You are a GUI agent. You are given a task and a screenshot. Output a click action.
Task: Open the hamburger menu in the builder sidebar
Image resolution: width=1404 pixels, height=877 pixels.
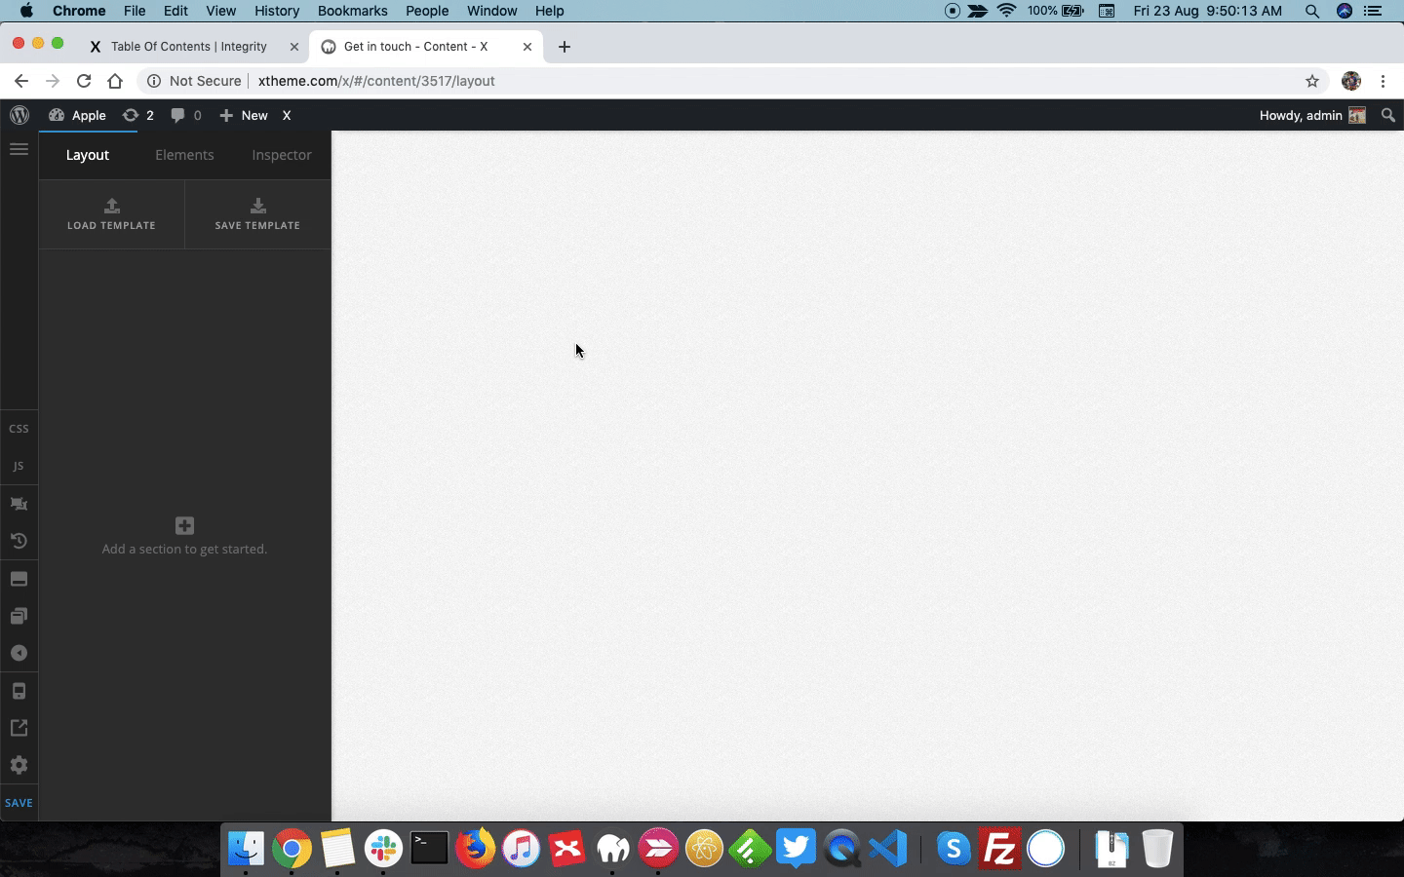point(19,149)
